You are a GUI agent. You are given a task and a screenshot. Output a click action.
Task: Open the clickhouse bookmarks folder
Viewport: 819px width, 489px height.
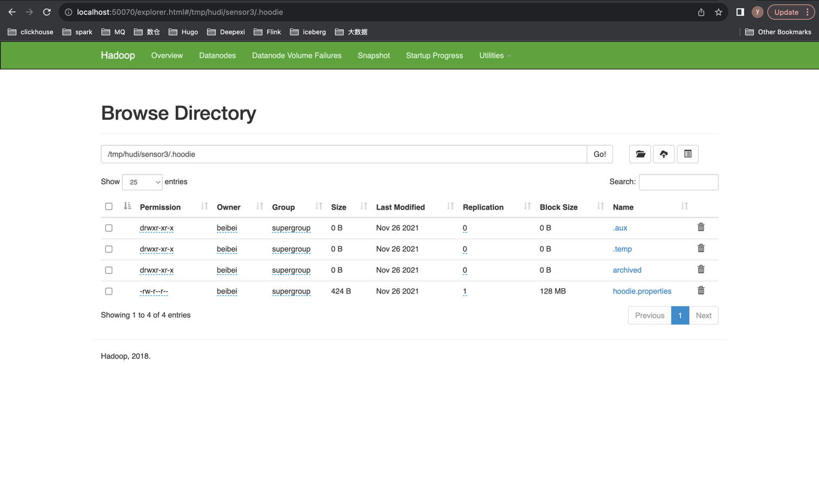[x=31, y=32]
